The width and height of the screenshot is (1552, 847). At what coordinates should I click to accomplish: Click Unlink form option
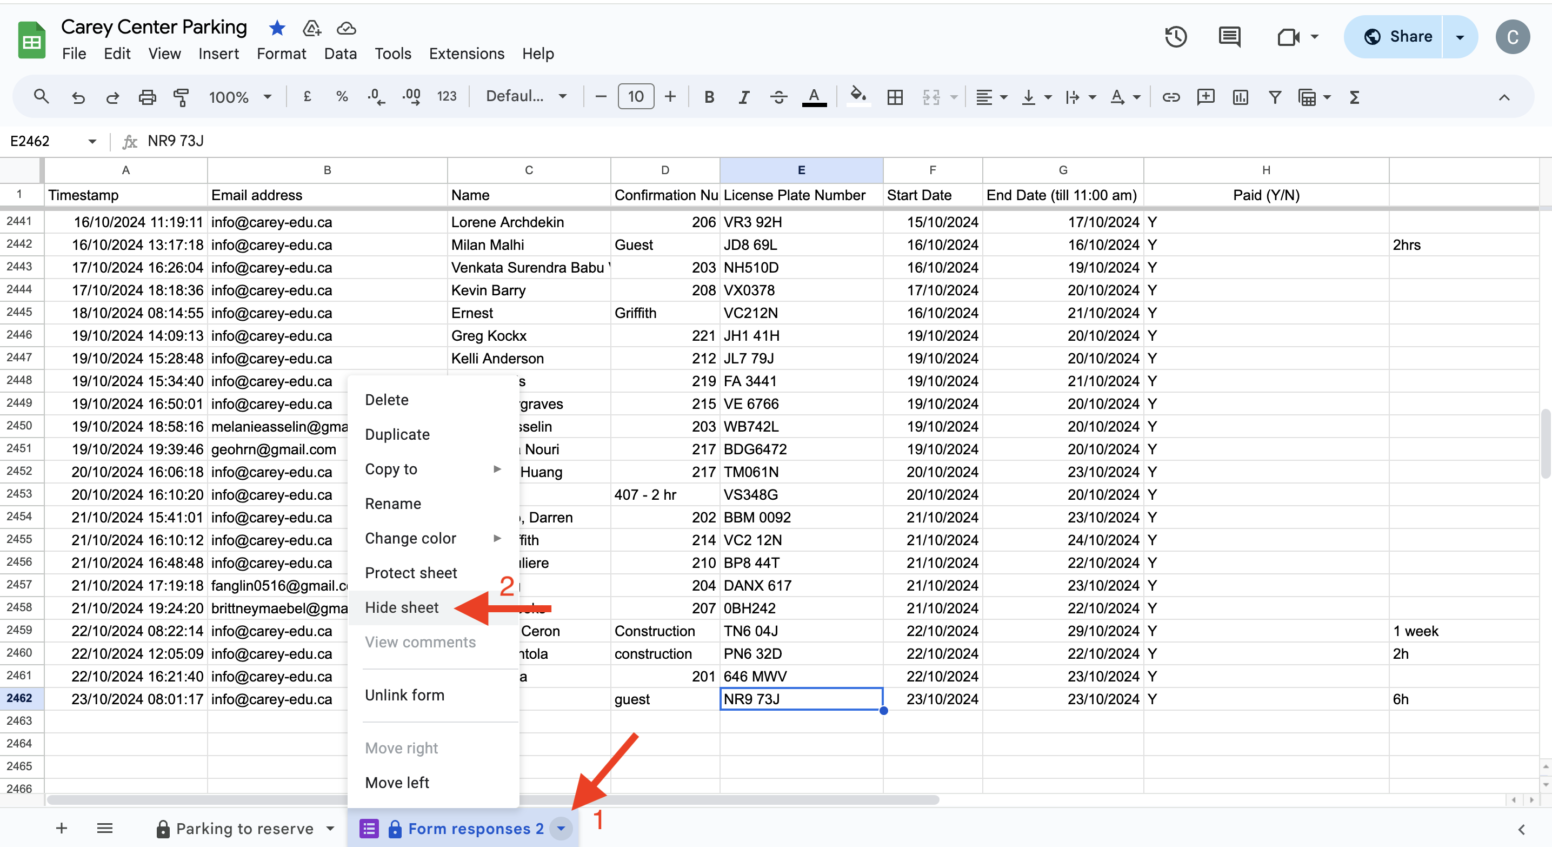coord(404,694)
